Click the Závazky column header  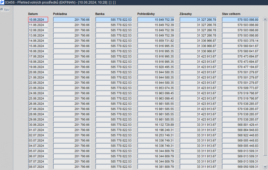pos(186,14)
